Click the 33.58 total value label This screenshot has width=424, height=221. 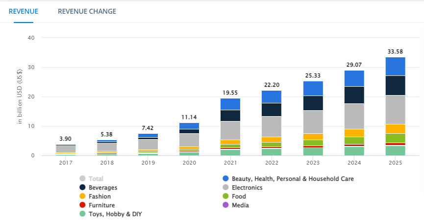pos(396,51)
